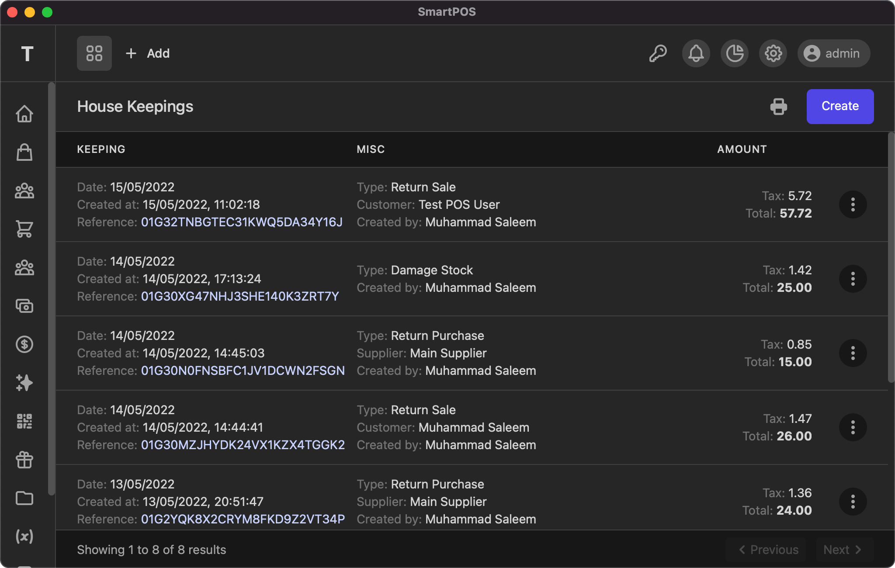Image resolution: width=895 pixels, height=568 pixels.
Task: Open the folder sidebar icon
Action: click(24, 498)
